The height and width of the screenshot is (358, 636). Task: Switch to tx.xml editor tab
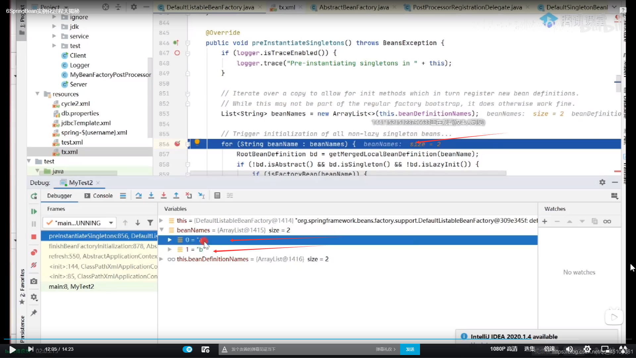coord(286,7)
